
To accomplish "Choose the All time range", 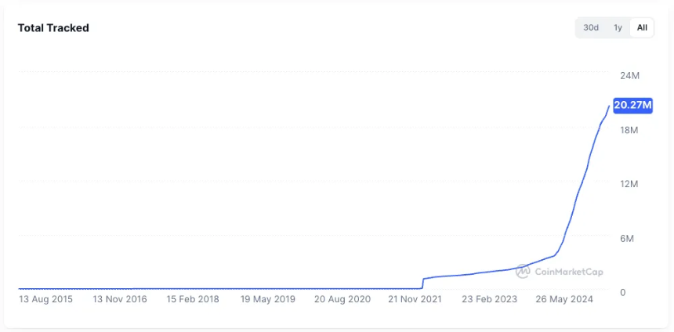I will click(642, 28).
